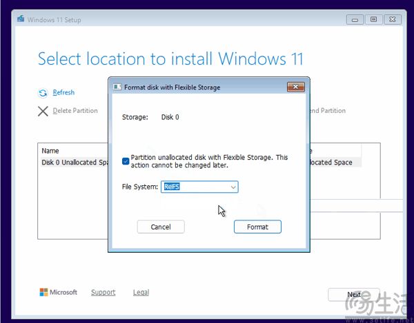Select the Disk 0 Unallocated Space row
The width and height of the screenshot is (414, 323).
(201, 163)
